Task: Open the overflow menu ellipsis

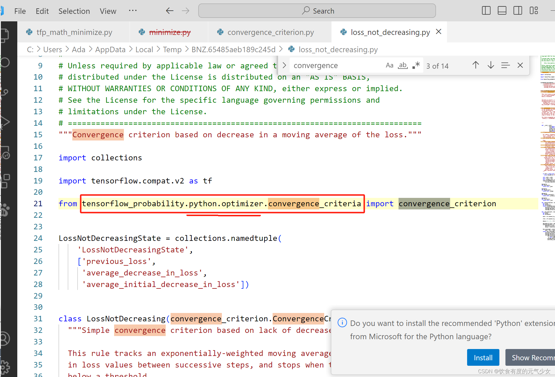Action: 133,11
